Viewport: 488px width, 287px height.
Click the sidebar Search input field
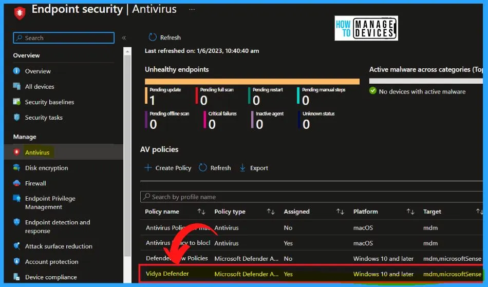[64, 37]
